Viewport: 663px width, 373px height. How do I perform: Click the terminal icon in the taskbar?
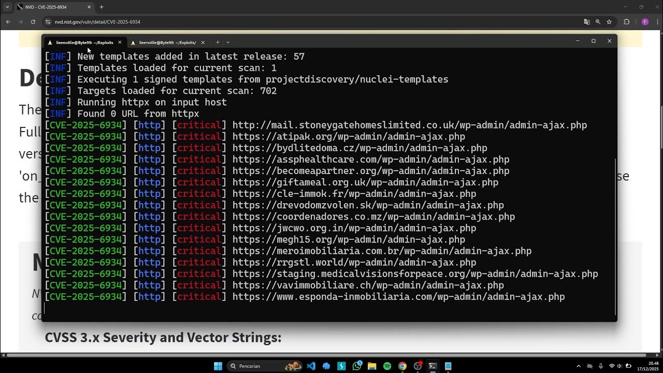[433, 366]
